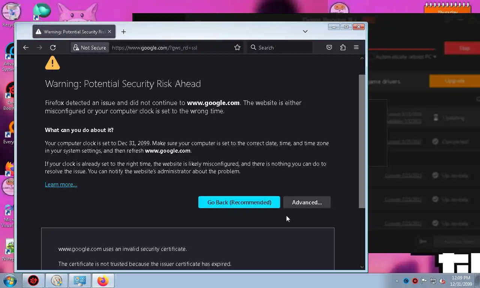Save page to Pocket
Screen dimensions: 480x288
click(x=329, y=48)
